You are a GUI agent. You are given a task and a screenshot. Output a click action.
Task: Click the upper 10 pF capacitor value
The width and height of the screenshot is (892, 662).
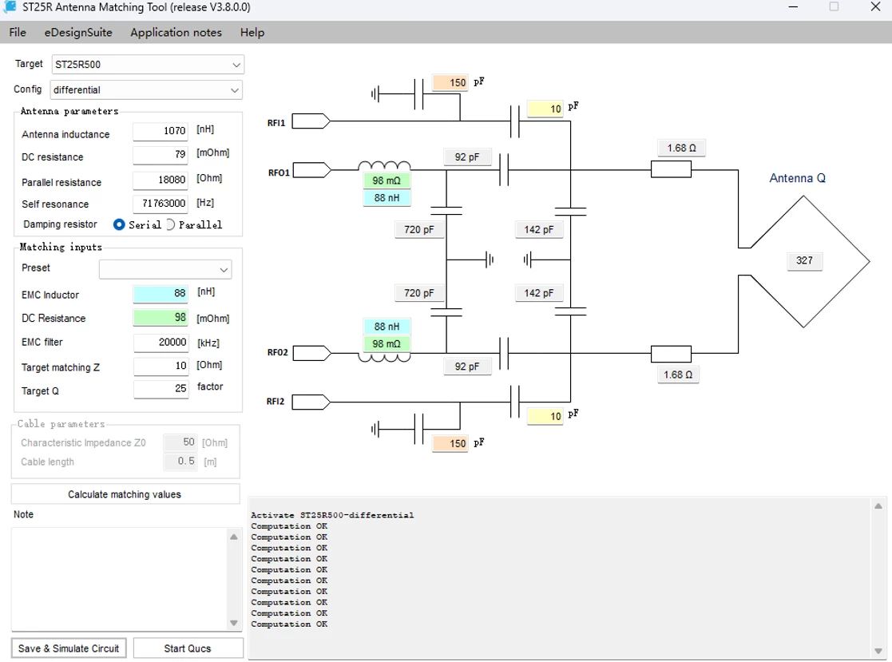545,109
